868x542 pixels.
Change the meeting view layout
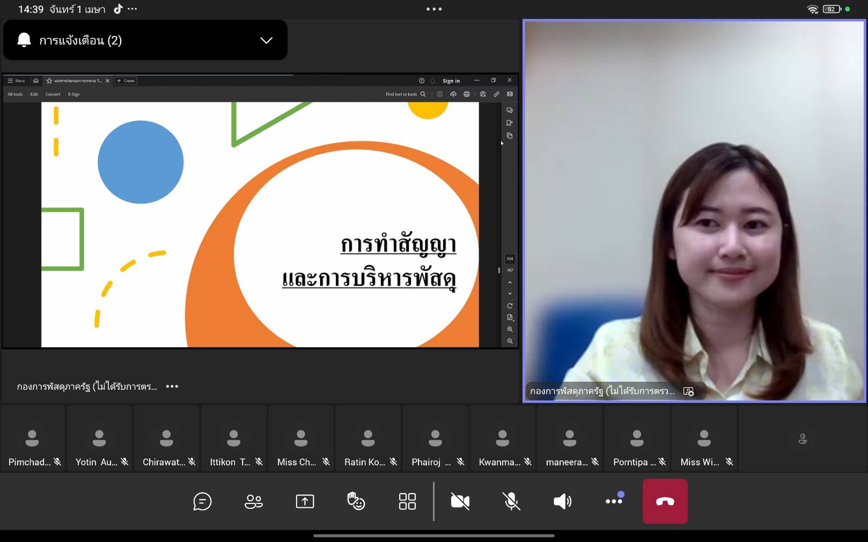pyautogui.click(x=407, y=501)
